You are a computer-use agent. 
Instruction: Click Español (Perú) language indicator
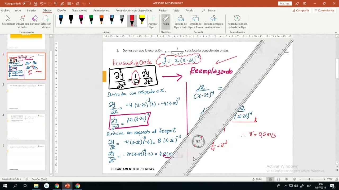click(39, 179)
